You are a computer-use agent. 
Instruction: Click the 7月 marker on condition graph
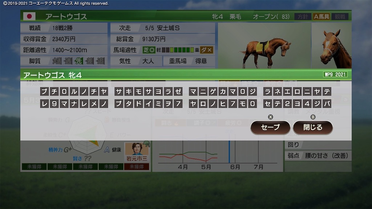[258, 167]
